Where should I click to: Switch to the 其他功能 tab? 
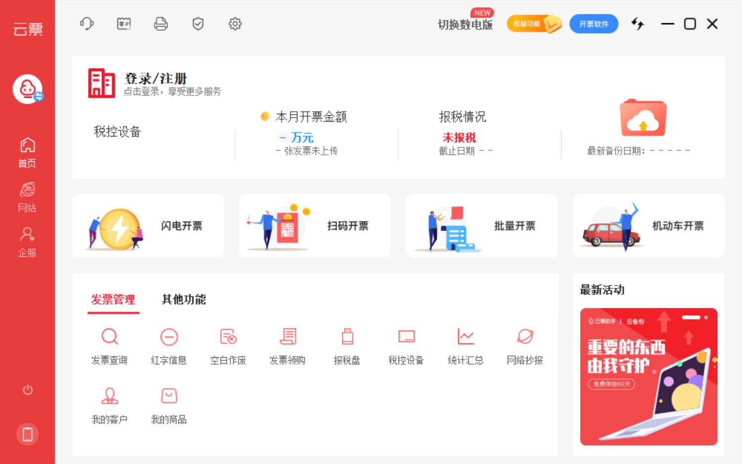[183, 299]
